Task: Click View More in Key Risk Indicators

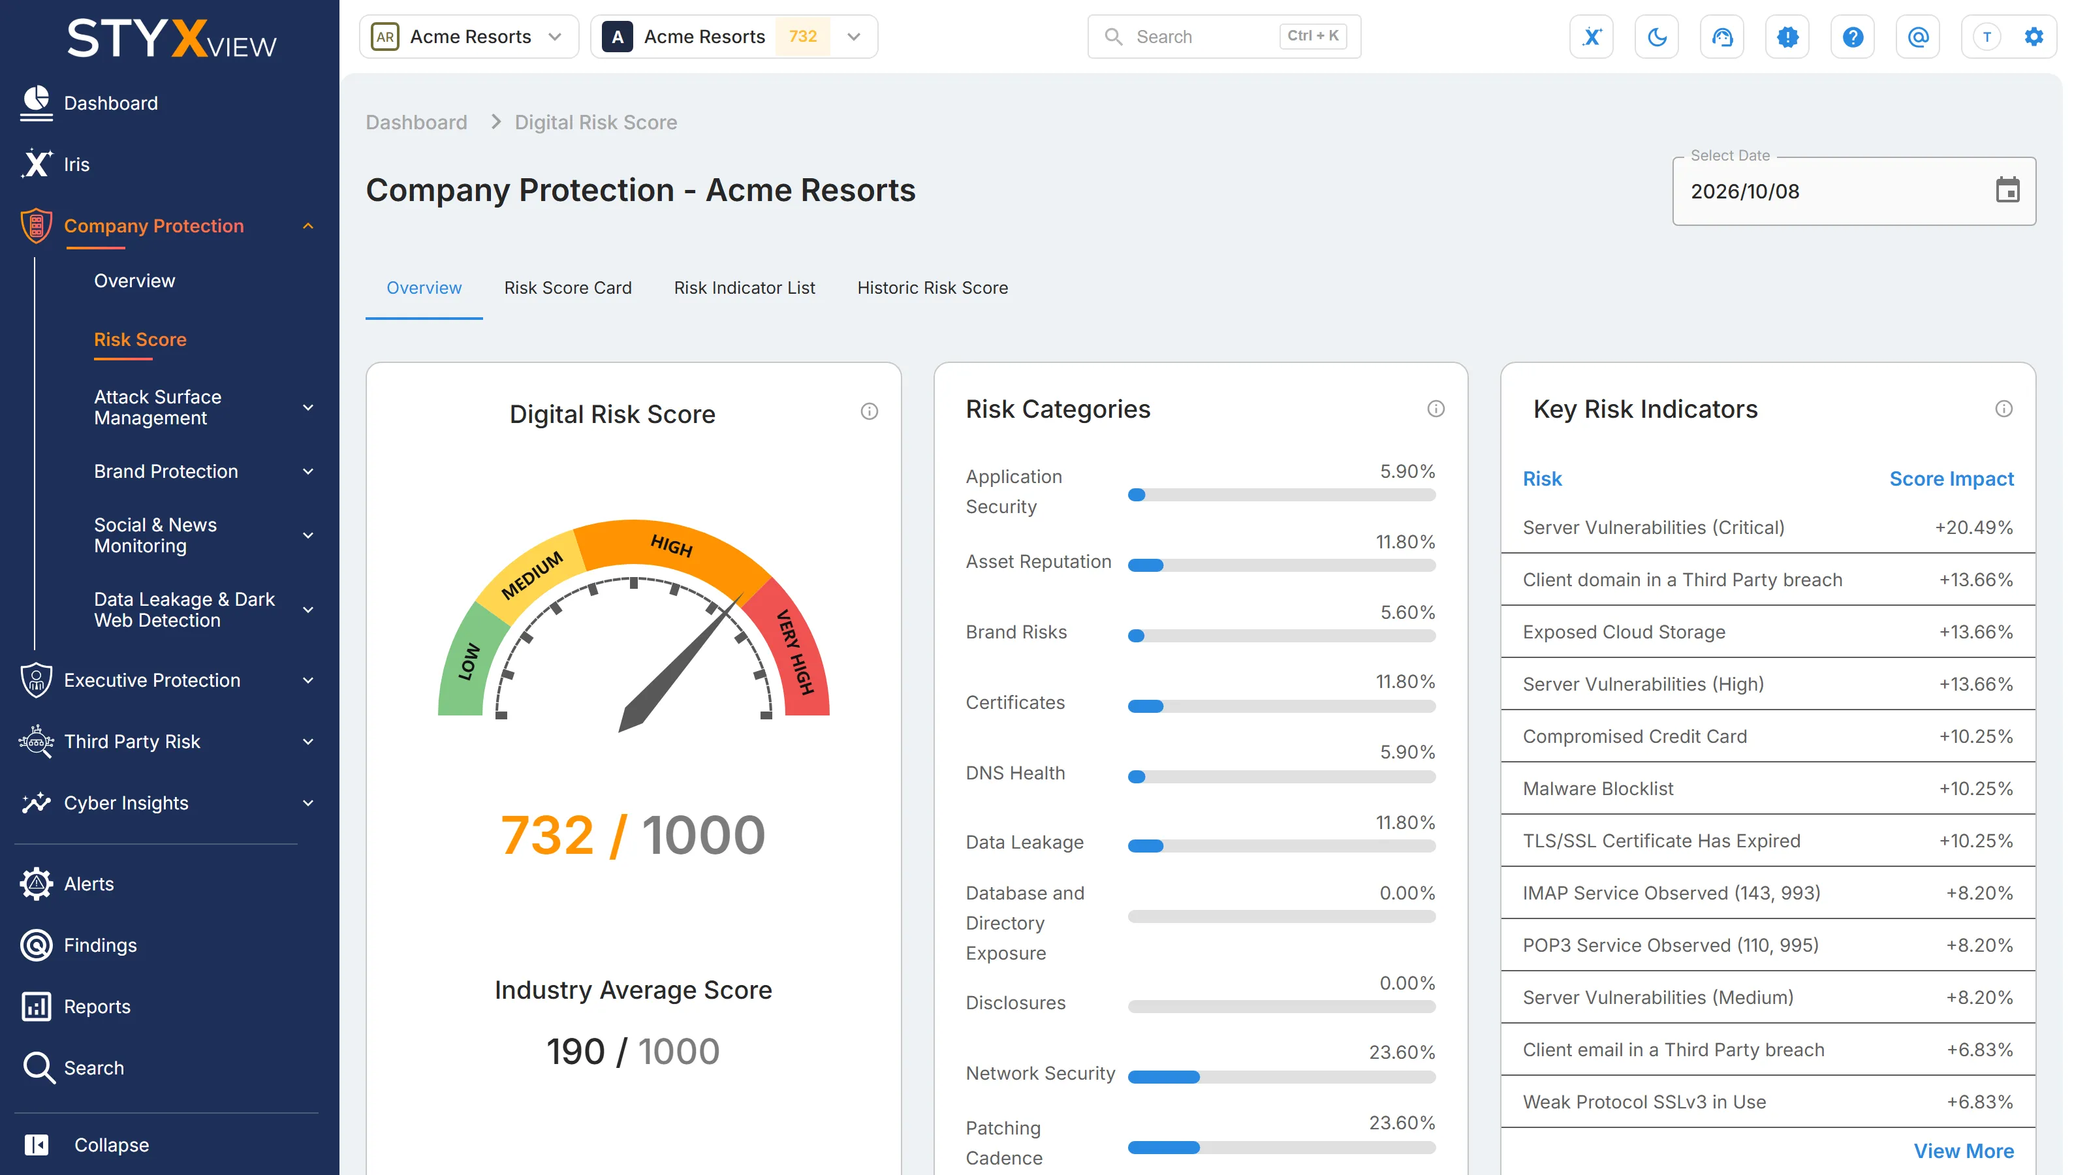Action: (x=1963, y=1151)
